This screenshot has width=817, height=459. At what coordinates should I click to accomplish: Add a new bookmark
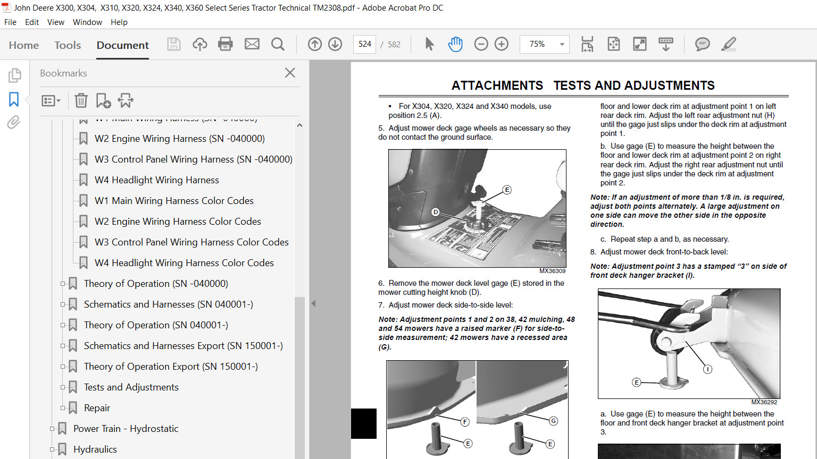point(103,100)
